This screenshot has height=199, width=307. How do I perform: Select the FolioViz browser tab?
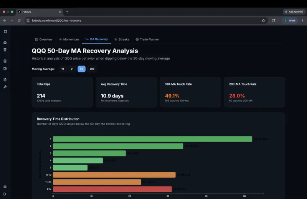40,12
